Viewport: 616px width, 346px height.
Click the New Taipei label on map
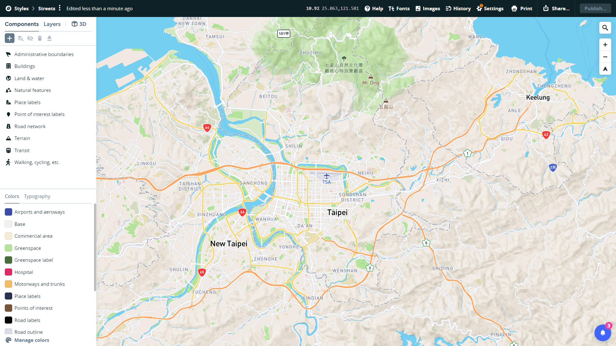[229, 244]
